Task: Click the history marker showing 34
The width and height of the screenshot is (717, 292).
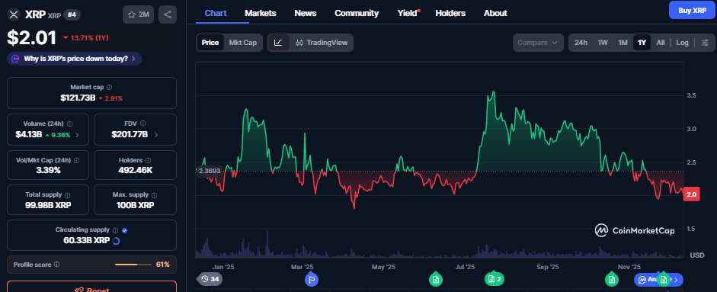Action: pos(210,279)
